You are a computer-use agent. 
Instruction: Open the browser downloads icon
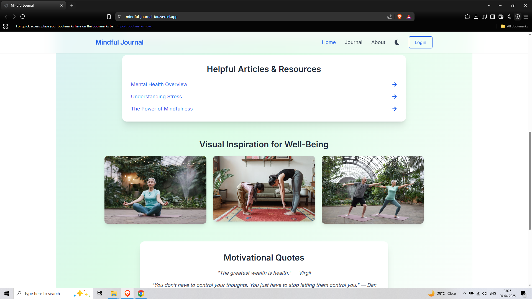point(476,17)
